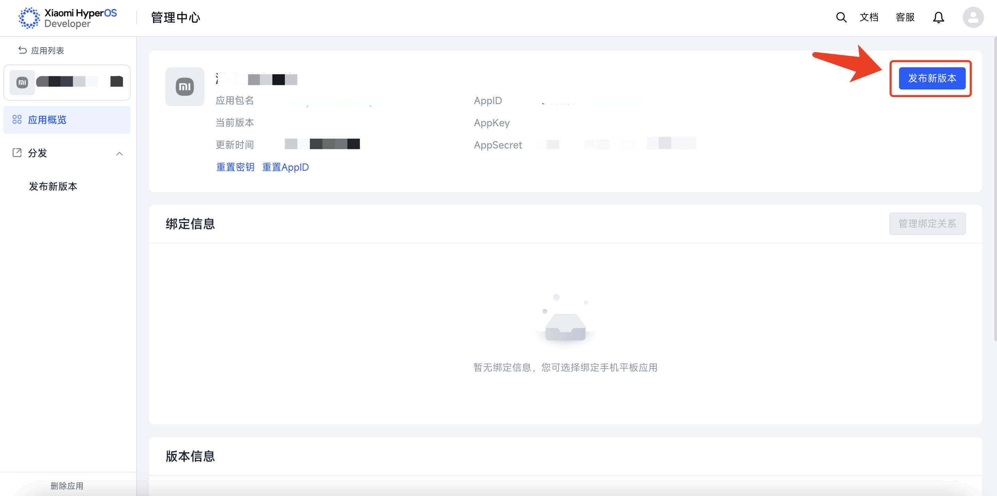Click the 重置密钥 link

click(235, 167)
